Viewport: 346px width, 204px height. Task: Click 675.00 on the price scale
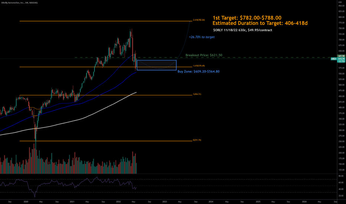point(342,45)
